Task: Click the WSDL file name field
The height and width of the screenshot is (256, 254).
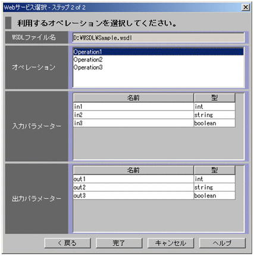Action: 158,38
